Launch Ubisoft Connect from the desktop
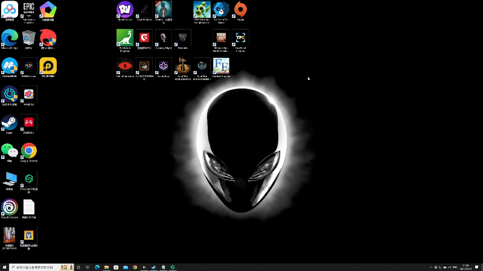This screenshot has height=271, width=483. (x=10, y=208)
